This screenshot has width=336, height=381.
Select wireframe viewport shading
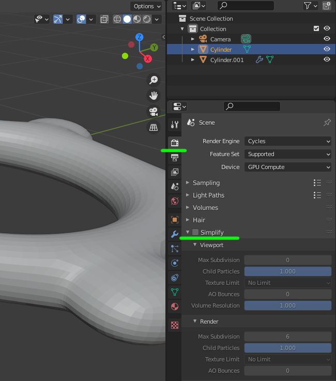(x=117, y=19)
